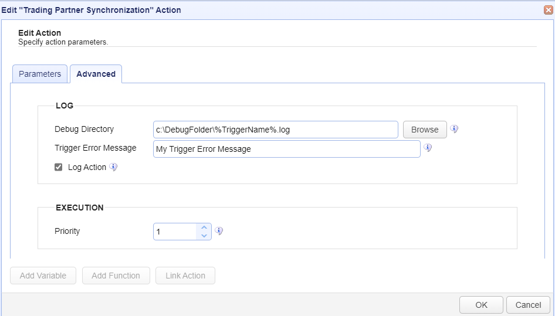This screenshot has height=316, width=555.
Task: Select the Advanced tab
Action: (x=96, y=74)
